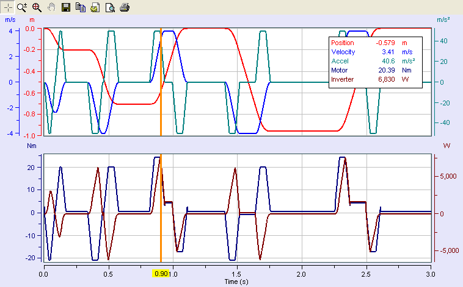Click the zoom-to-fit magnifier icon

(36, 7)
